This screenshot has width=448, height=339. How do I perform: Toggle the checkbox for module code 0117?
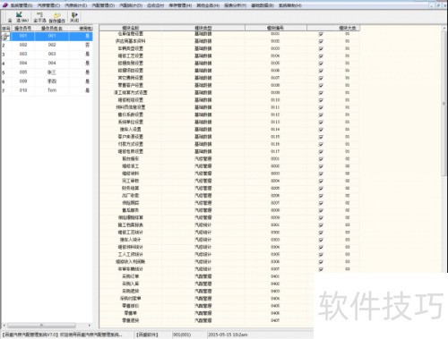(x=321, y=152)
